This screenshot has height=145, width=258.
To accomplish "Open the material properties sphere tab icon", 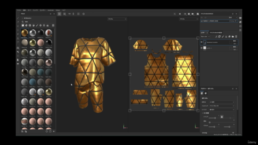I will pyautogui.click(x=206, y=93).
